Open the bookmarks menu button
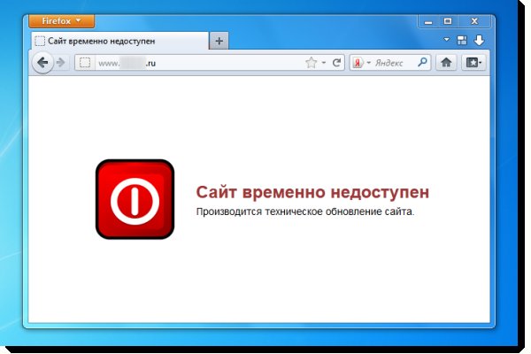531x354 pixels. click(473, 63)
